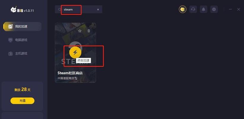
Task: Close the 暴喵 window
Action: [x=239, y=9]
